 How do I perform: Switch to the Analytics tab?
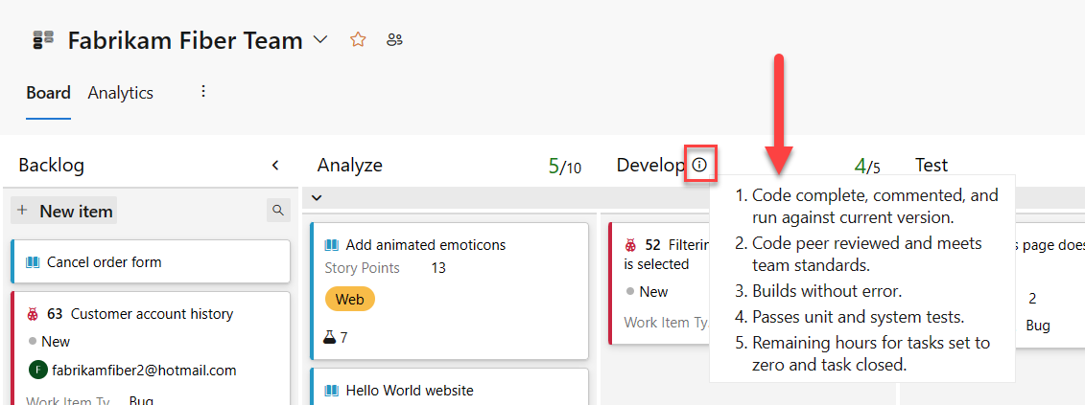coord(121,93)
